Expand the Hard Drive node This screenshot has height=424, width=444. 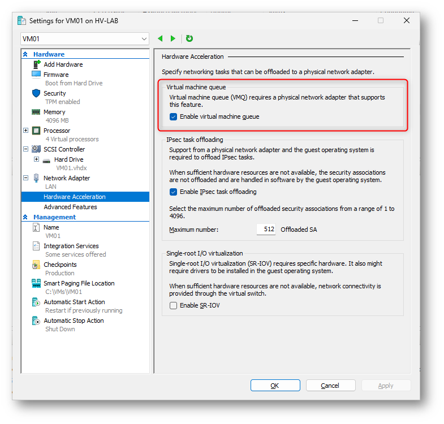[x=37, y=159]
